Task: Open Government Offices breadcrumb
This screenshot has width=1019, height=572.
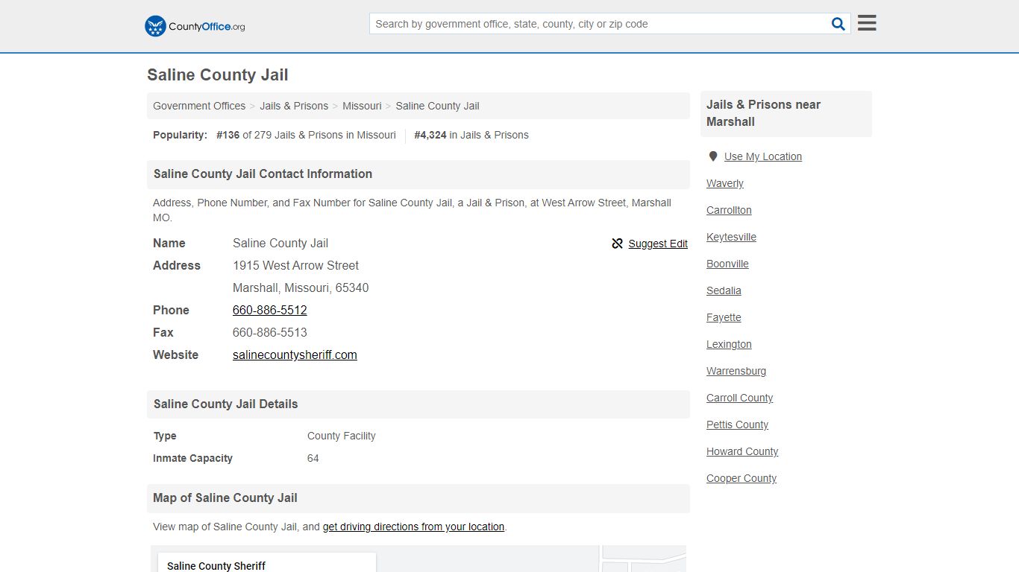Action: [x=199, y=106]
